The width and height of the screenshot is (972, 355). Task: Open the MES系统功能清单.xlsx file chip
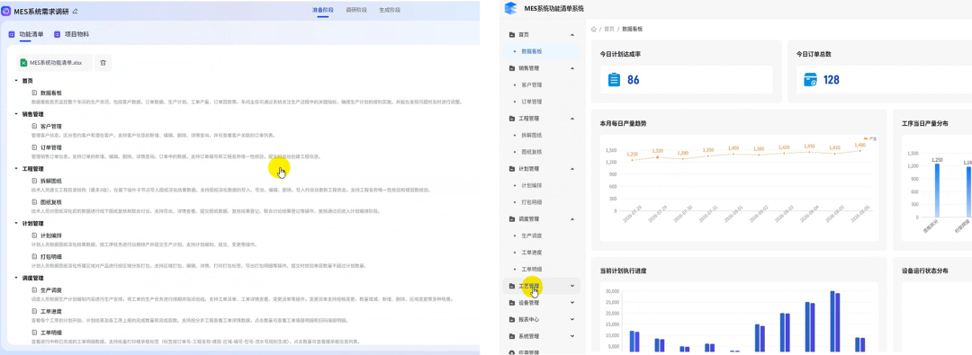point(56,63)
